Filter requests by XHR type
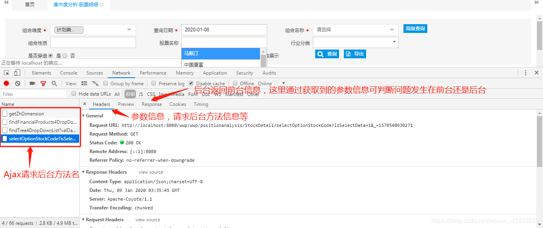The image size is (543, 228). coord(130,94)
